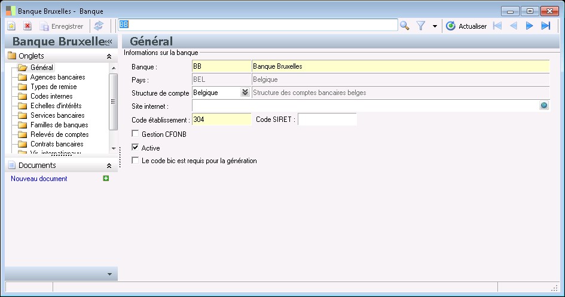Image resolution: width=565 pixels, height=297 pixels.
Task: Click the red delete record icon
Action: click(x=28, y=26)
